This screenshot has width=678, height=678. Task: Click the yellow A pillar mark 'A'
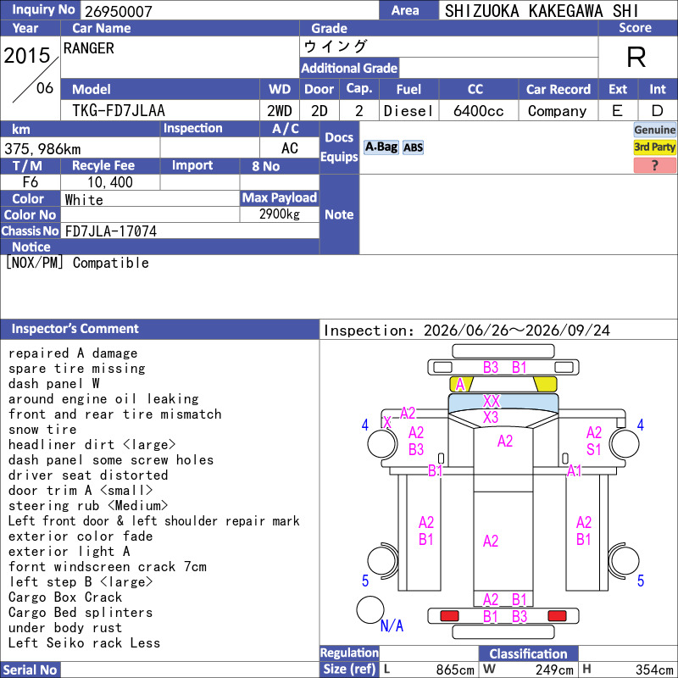point(460,384)
